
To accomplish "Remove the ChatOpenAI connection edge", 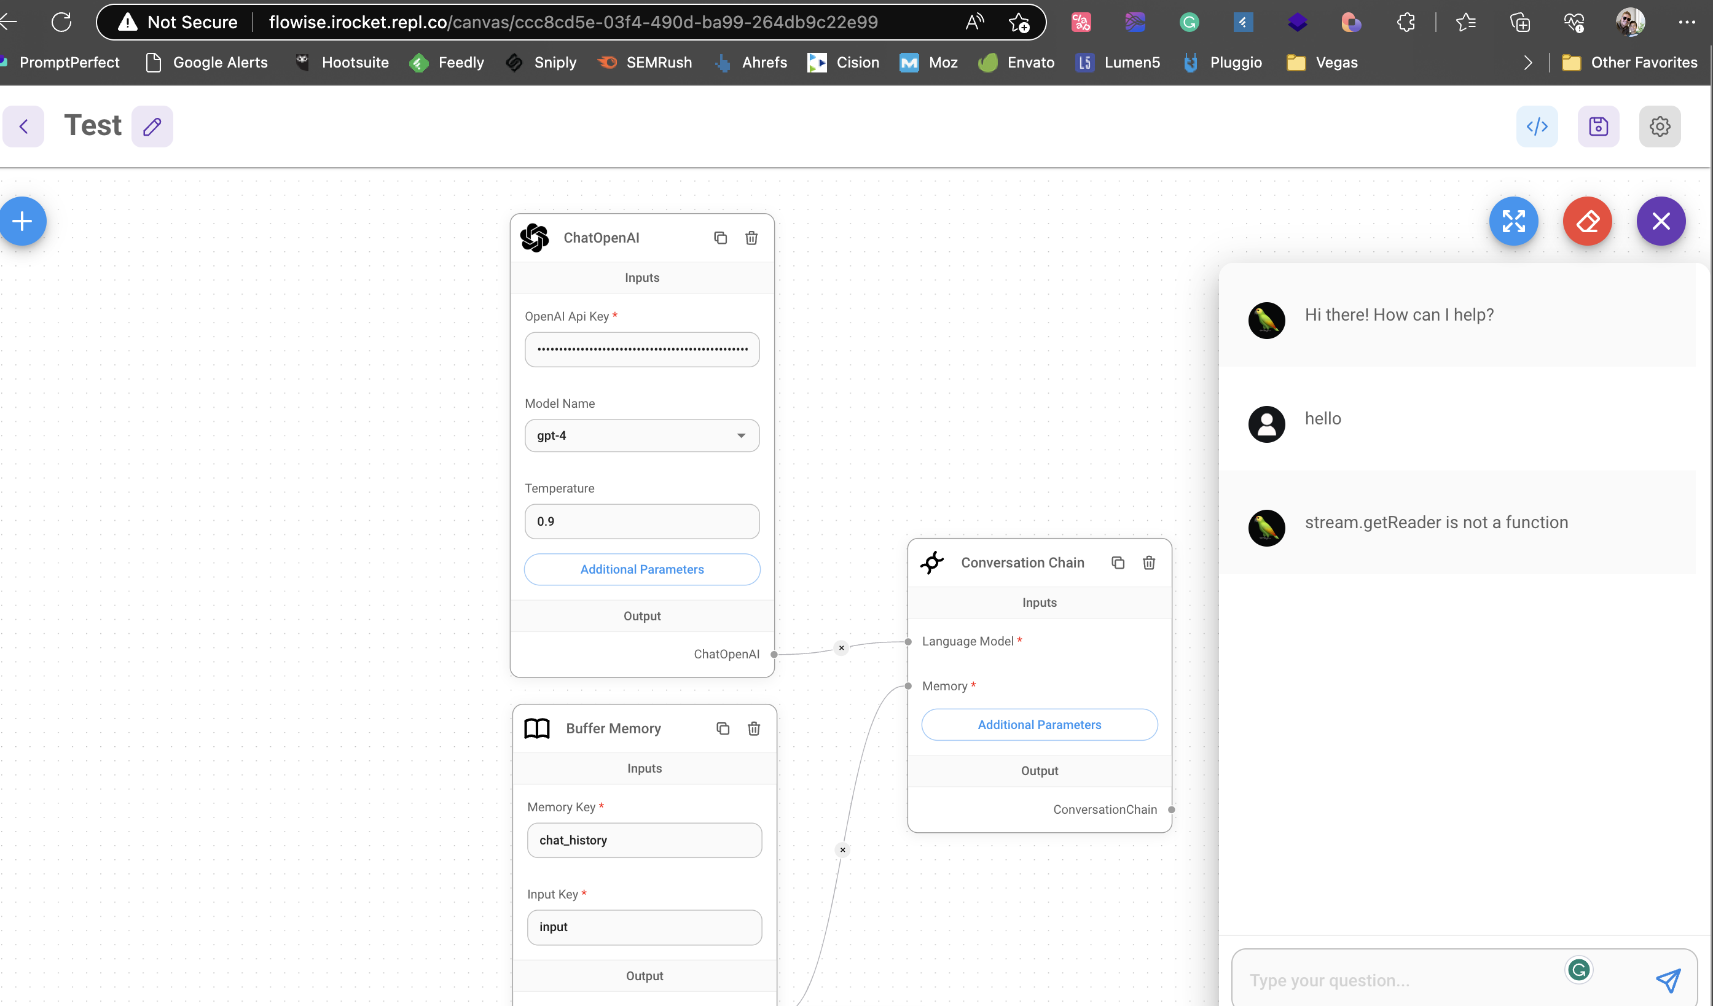I will tap(842, 647).
